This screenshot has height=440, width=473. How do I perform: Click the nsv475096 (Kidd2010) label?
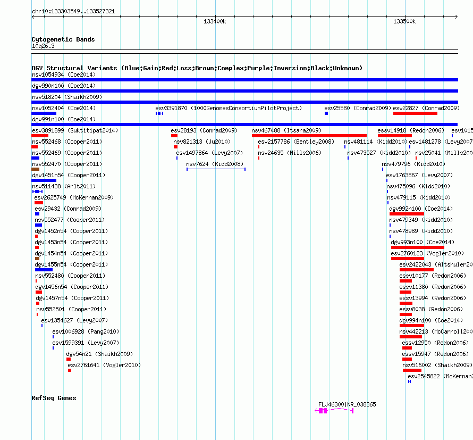(x=418, y=186)
